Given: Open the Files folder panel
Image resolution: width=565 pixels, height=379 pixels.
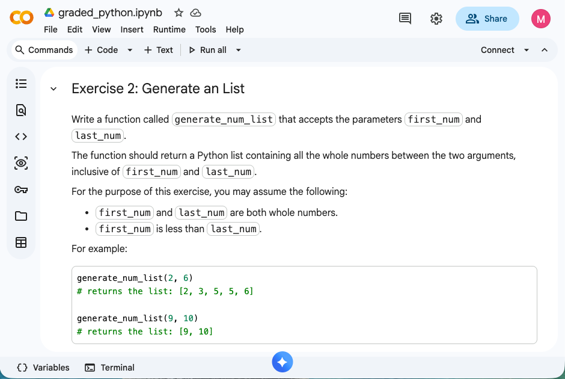Looking at the screenshot, I should click(21, 216).
